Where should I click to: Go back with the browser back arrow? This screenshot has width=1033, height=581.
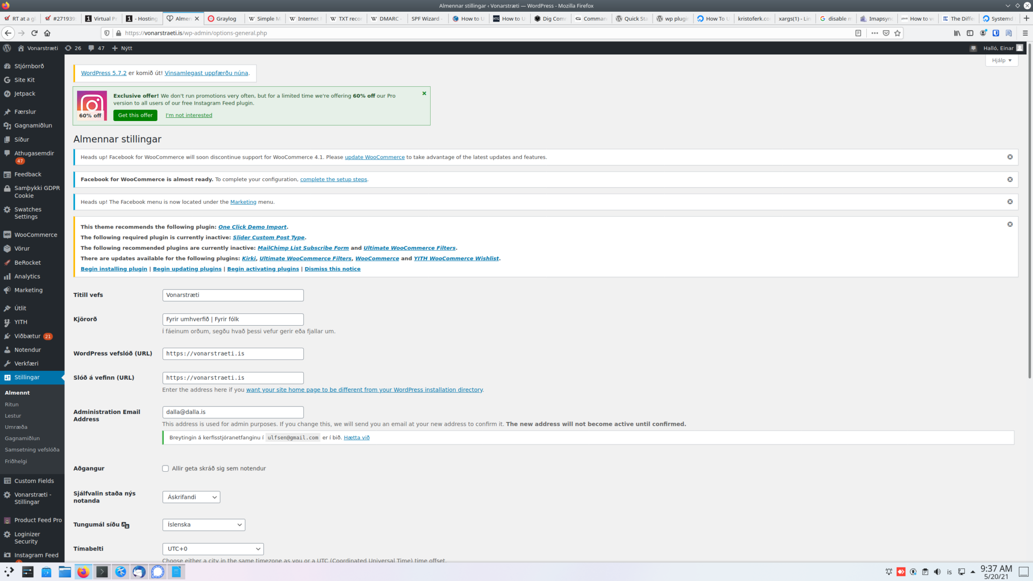(x=8, y=33)
